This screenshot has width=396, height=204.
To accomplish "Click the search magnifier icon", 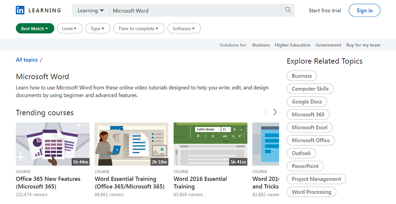I will [x=288, y=10].
